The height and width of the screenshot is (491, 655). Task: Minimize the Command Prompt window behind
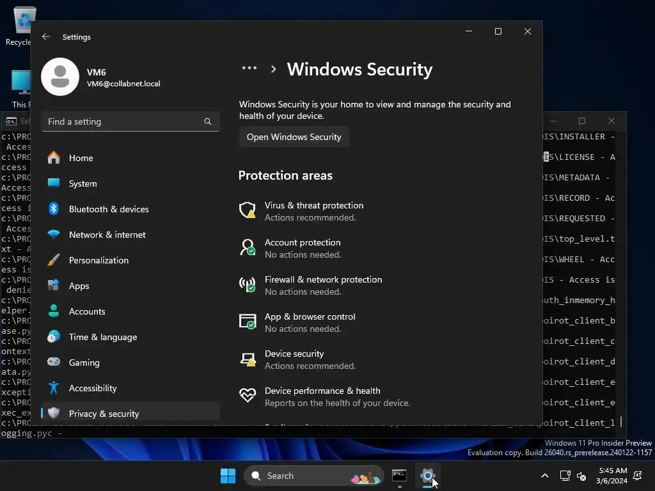(553, 121)
